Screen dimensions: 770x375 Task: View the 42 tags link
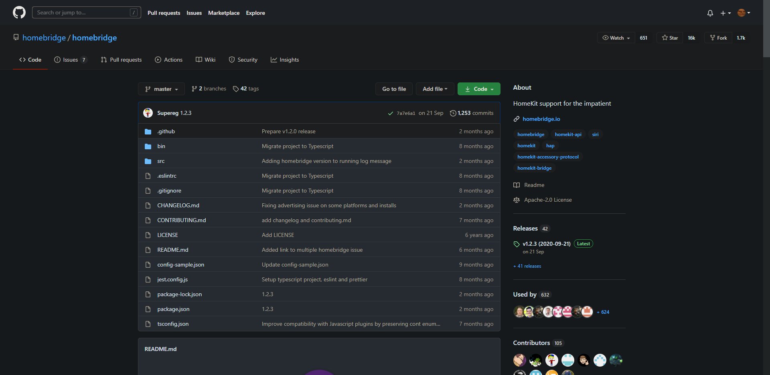pos(246,88)
